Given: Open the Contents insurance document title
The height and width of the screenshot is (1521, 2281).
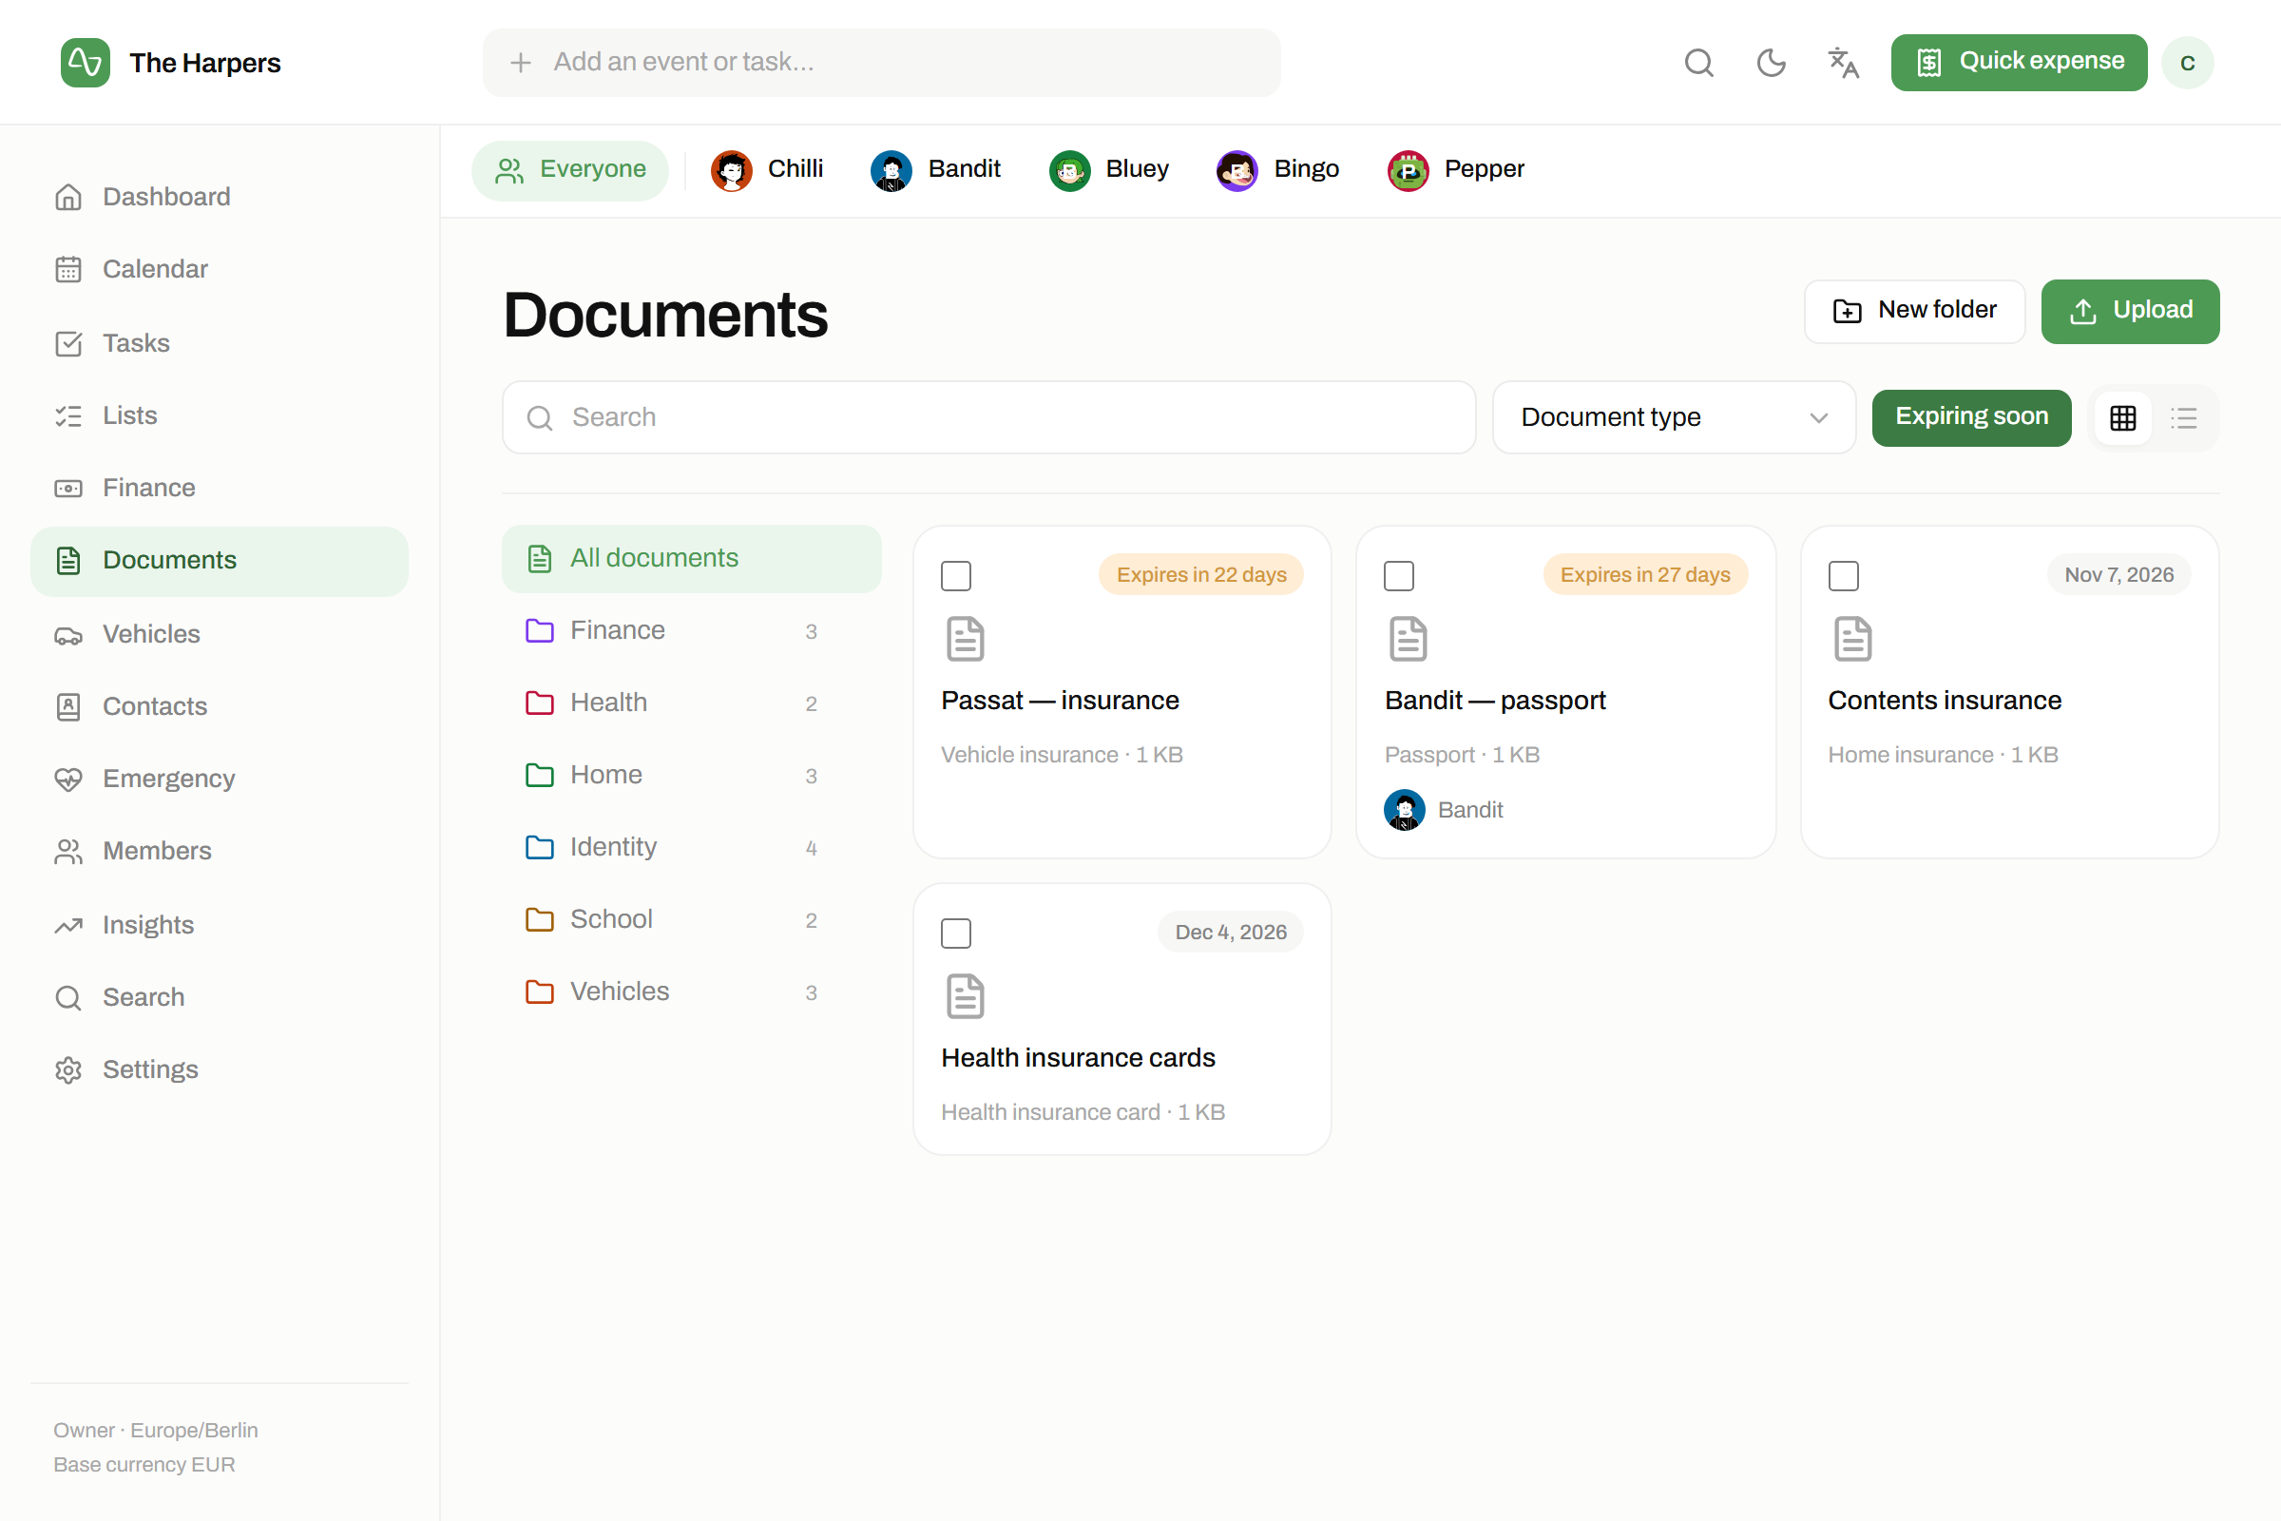Looking at the screenshot, I should (x=1945, y=701).
